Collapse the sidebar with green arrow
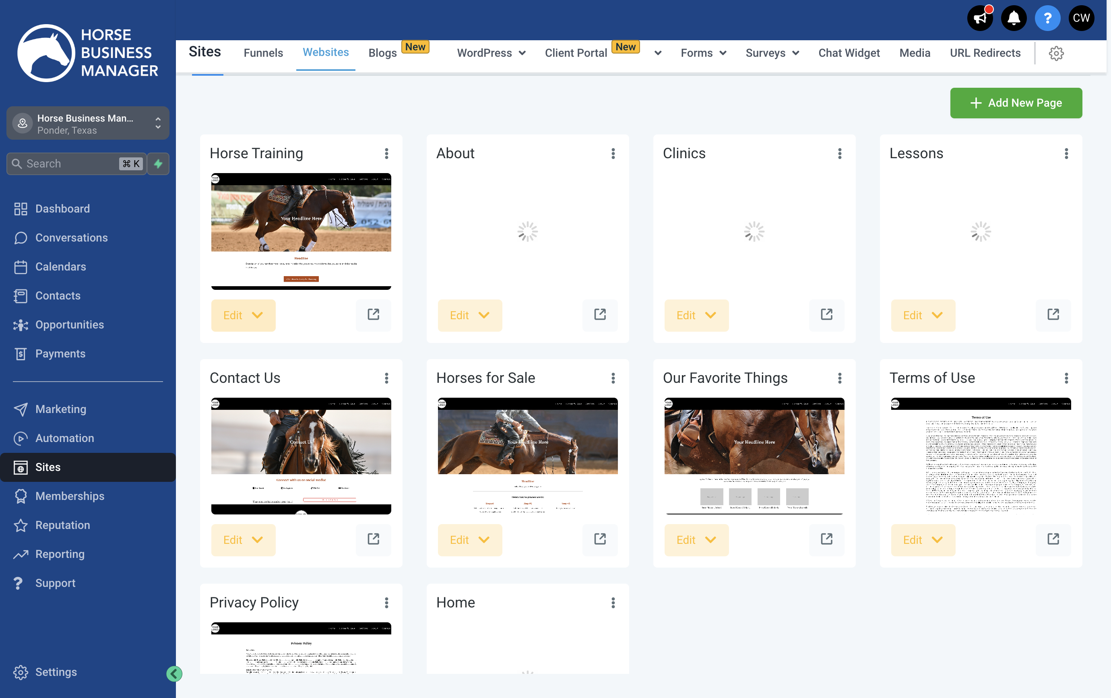Image resolution: width=1111 pixels, height=698 pixels. click(x=174, y=673)
